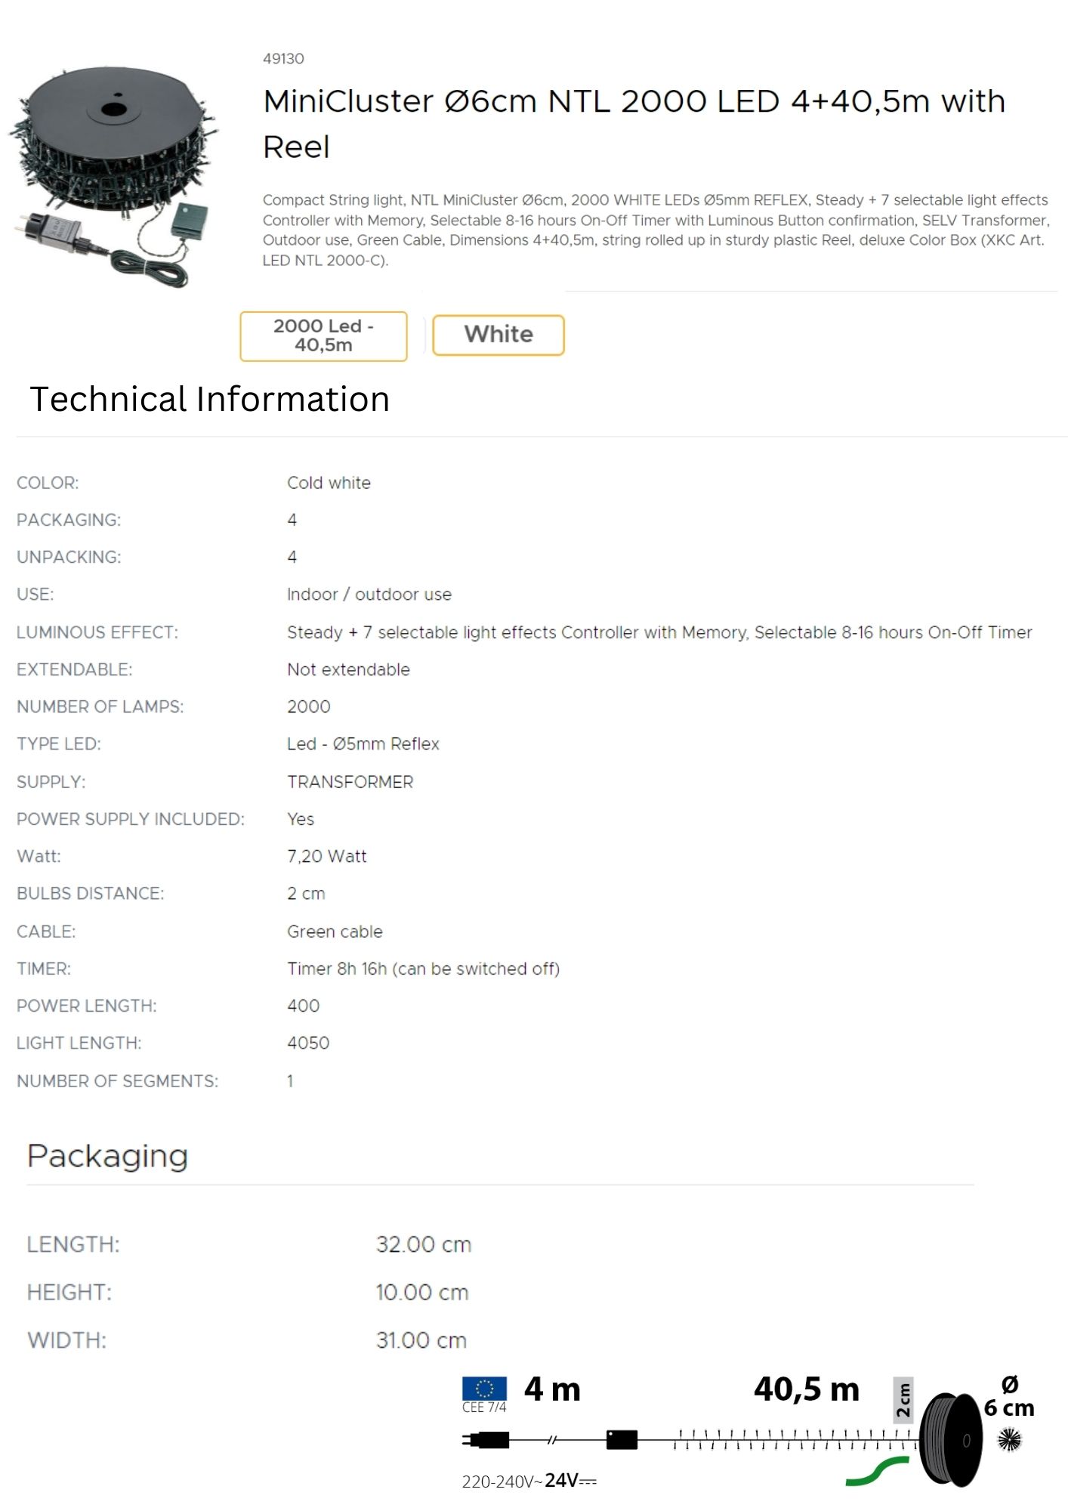The width and height of the screenshot is (1068, 1511).
Task: Click the Packaging section heading
Action: click(107, 1155)
